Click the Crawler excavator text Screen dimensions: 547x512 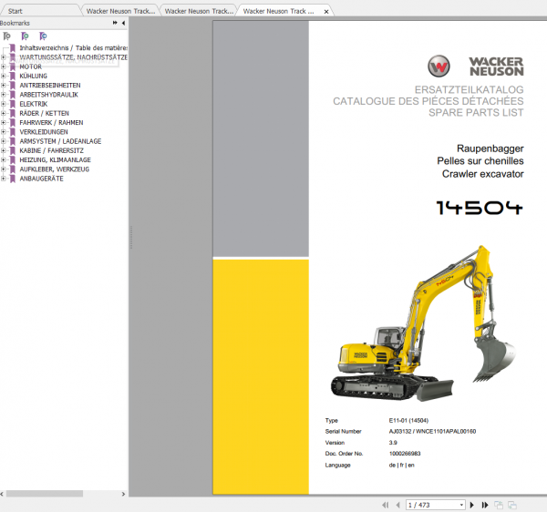tap(483, 174)
